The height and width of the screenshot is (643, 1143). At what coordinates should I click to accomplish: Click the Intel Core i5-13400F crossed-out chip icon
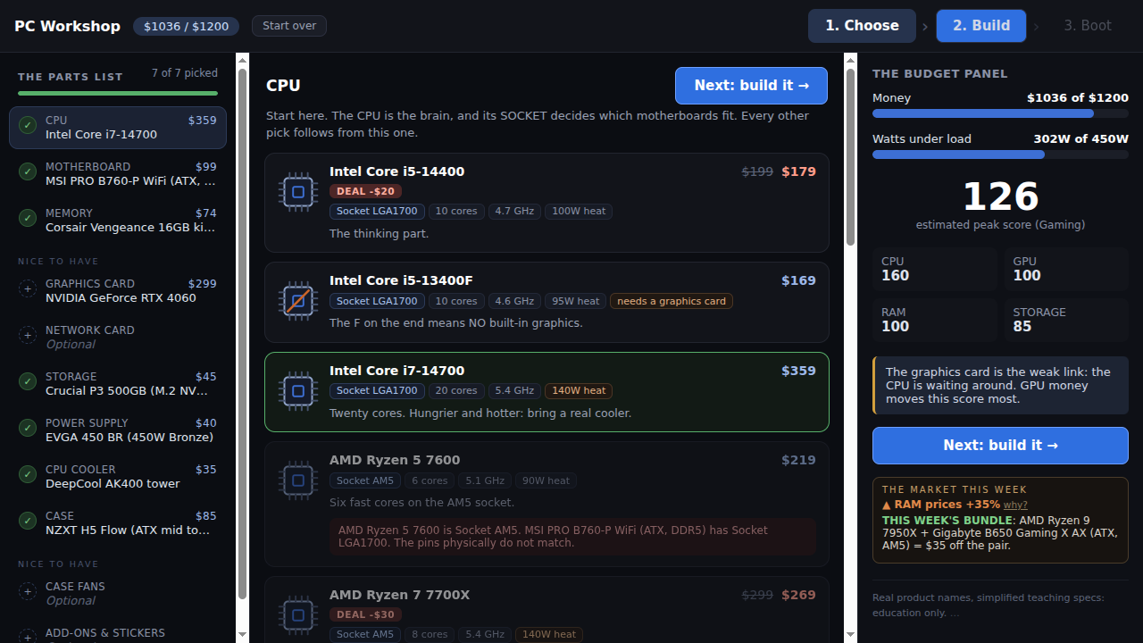pos(298,301)
